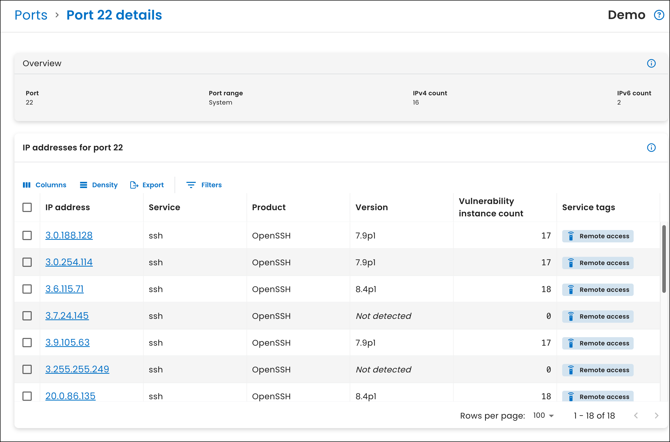Change table Density setting
Screen dimensions: 670x442
click(x=99, y=185)
